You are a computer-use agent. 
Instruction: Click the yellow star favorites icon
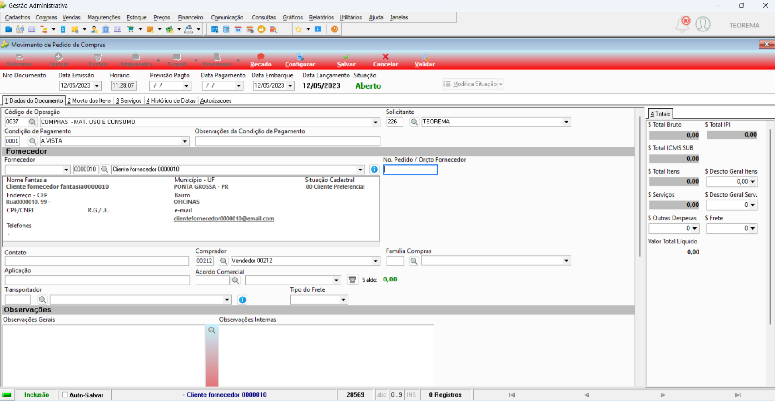[x=298, y=29]
